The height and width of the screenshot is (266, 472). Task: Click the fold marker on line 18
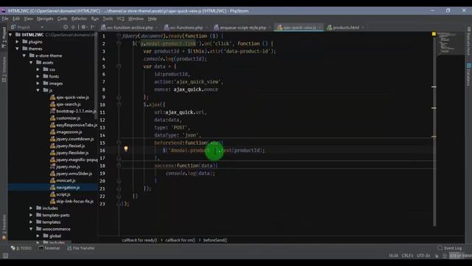[119, 166]
